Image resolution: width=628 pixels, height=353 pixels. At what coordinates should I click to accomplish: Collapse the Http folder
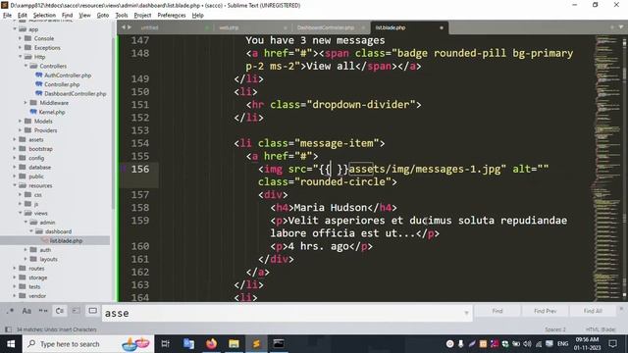(20, 57)
